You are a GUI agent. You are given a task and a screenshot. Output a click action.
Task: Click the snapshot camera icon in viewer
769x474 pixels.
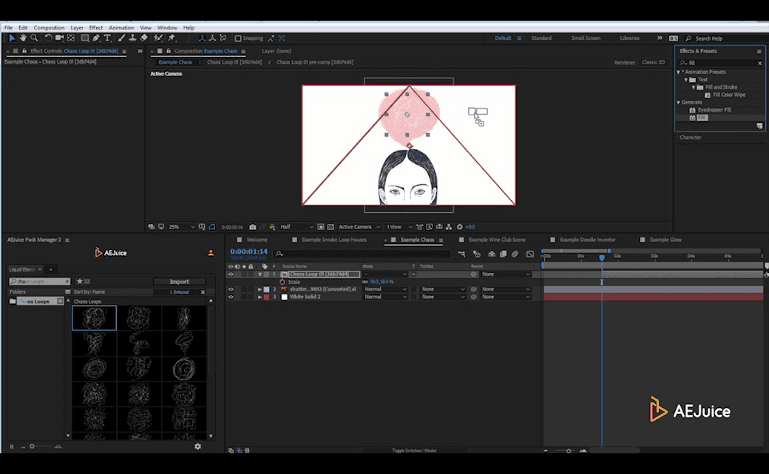click(253, 227)
